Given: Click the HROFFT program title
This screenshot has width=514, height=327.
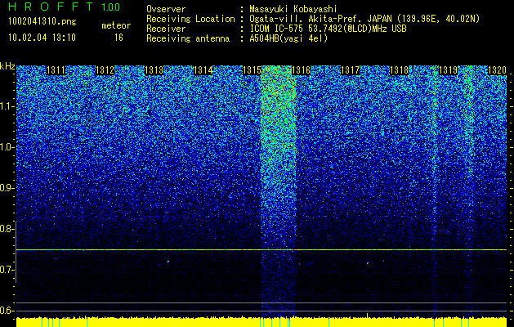Looking at the screenshot, I should click(x=51, y=7).
